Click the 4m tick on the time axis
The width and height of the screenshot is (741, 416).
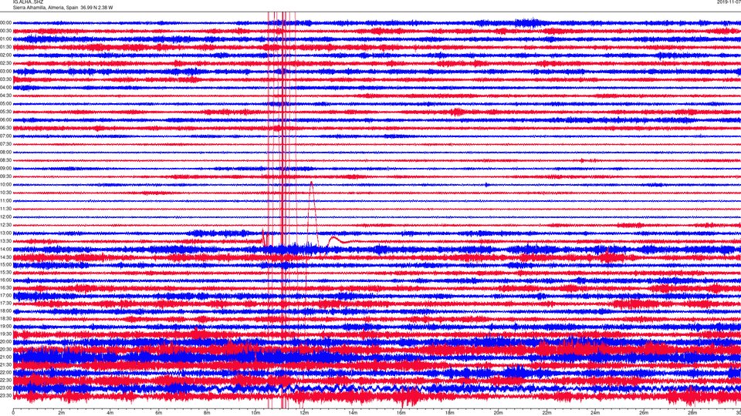pos(110,413)
